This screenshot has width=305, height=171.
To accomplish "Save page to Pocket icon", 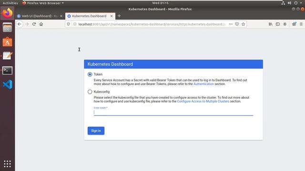I will click(237, 24).
